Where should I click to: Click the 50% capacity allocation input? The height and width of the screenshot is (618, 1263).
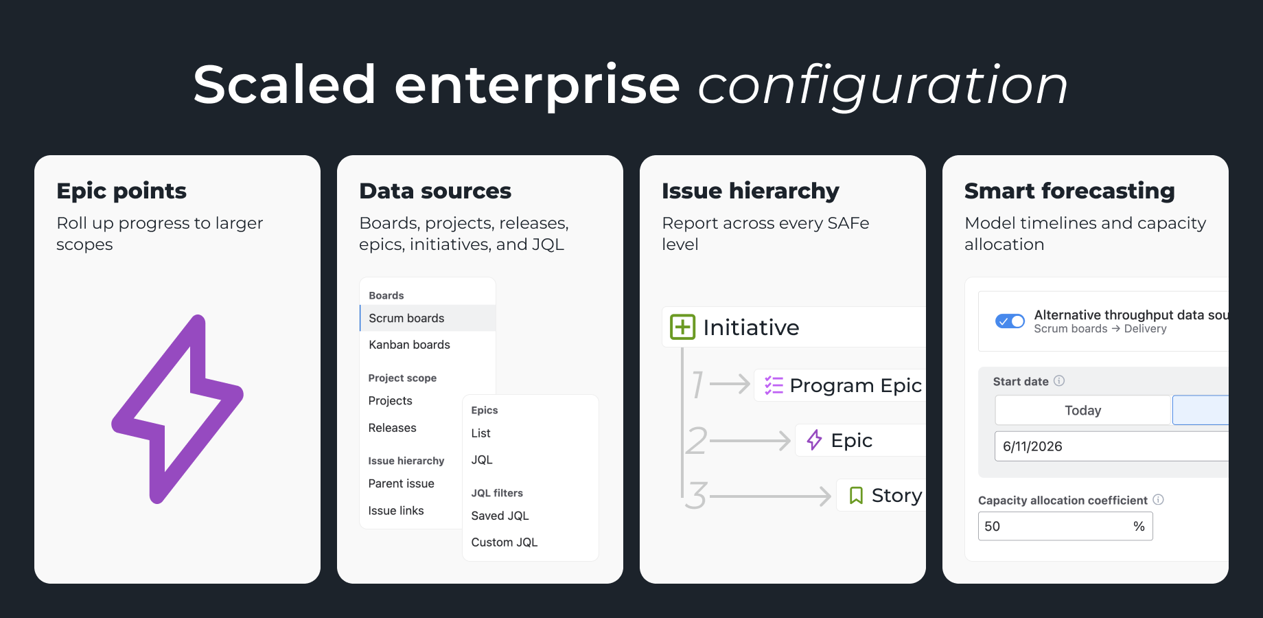click(1065, 526)
